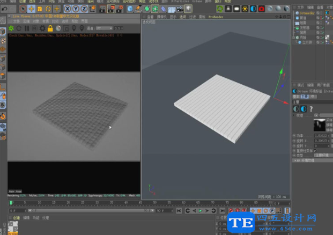Image resolution: width=333 pixels, height=235 pixels.
Task: Toggle the X axis lock
Action: [x=68, y=9]
